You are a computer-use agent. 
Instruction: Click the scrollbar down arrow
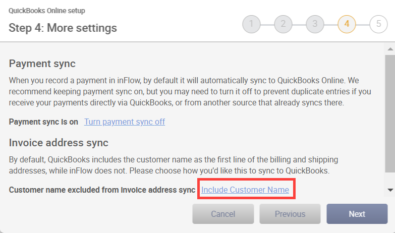click(390, 190)
